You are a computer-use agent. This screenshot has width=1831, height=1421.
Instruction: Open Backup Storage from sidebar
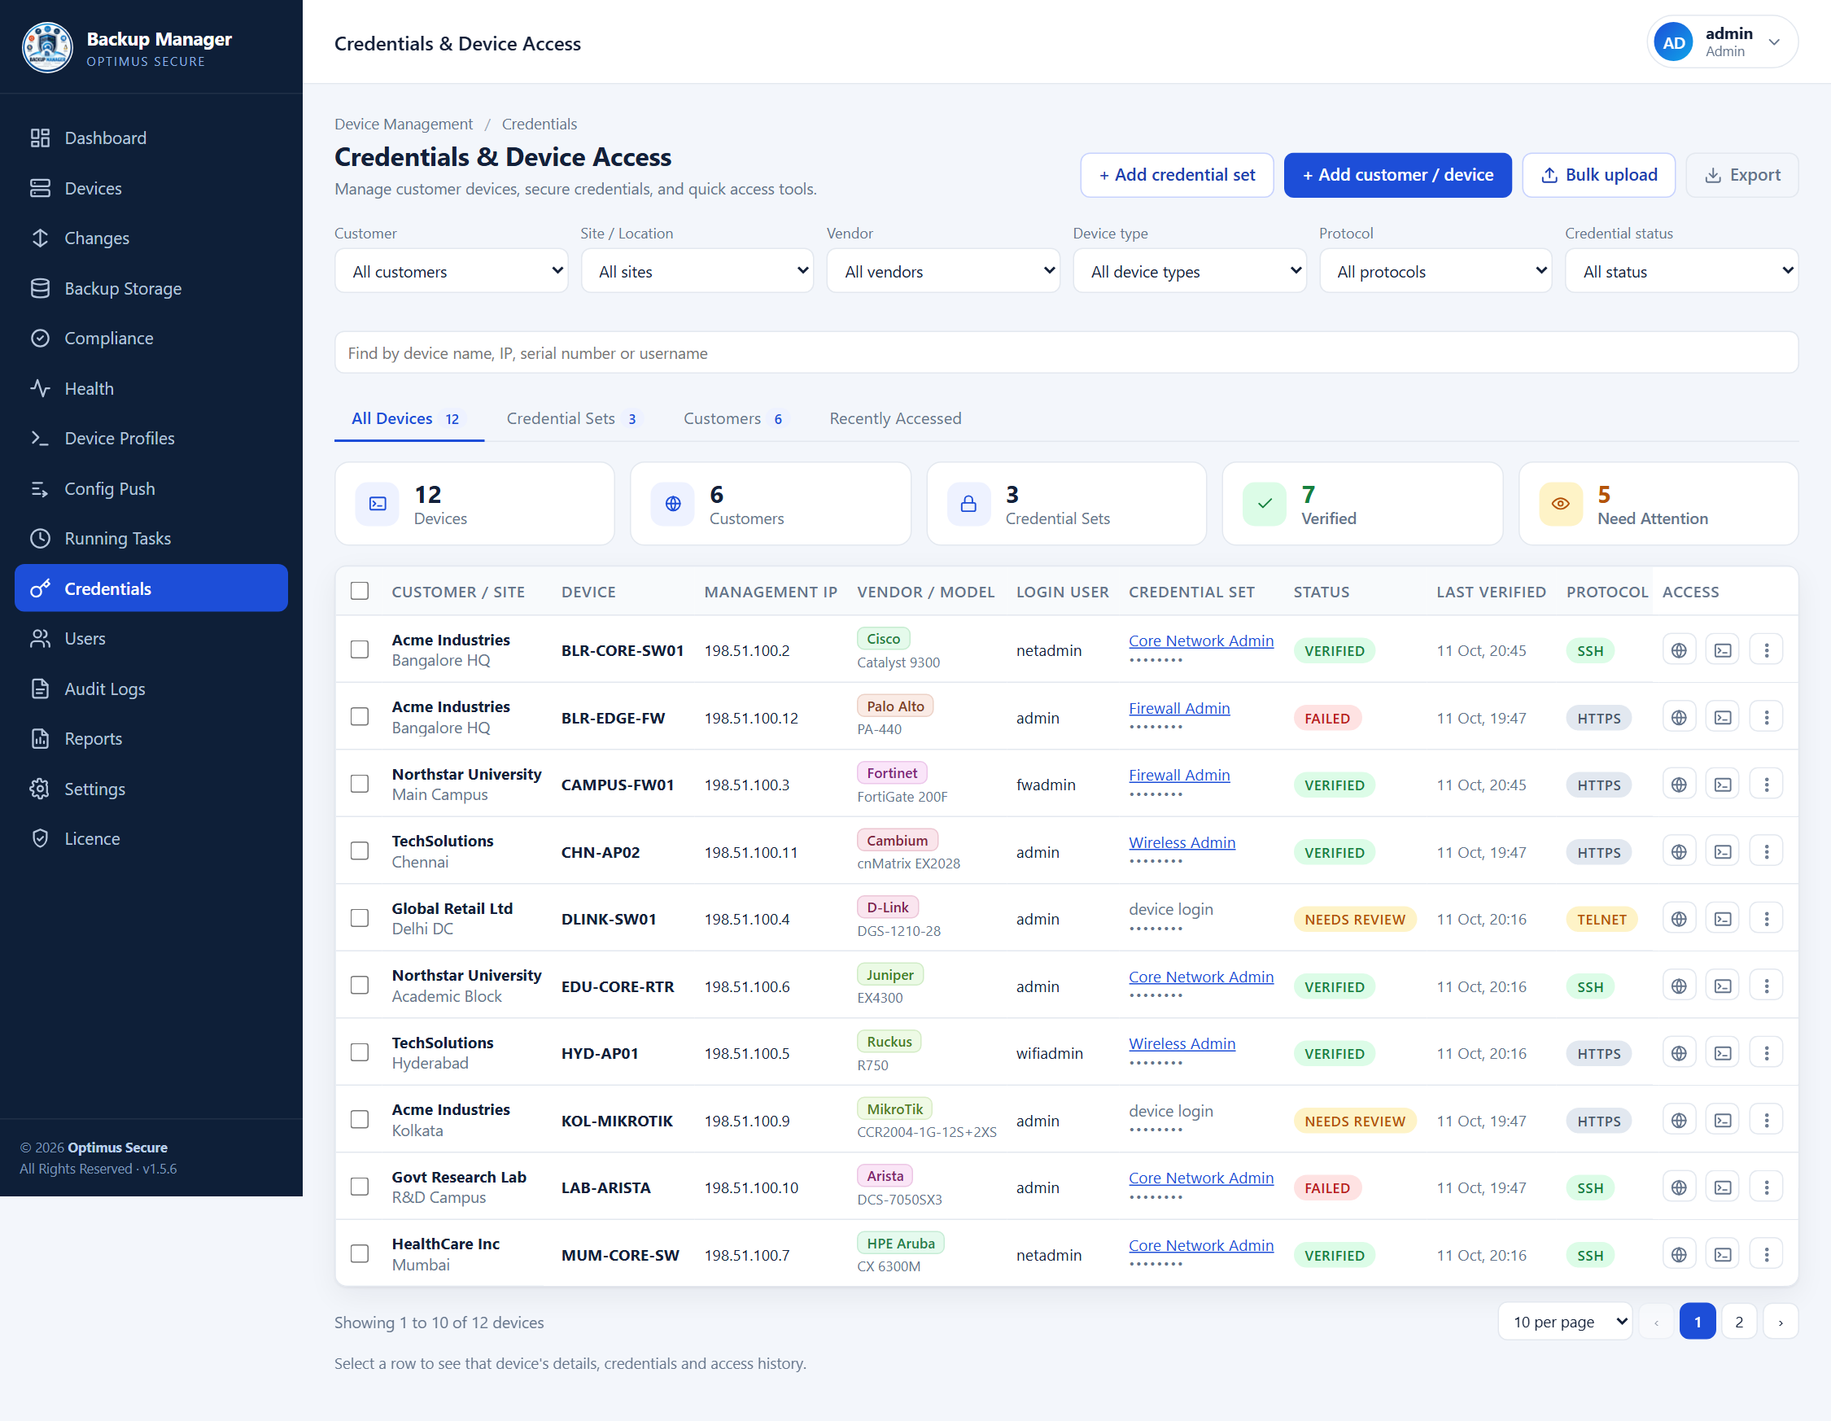point(151,288)
